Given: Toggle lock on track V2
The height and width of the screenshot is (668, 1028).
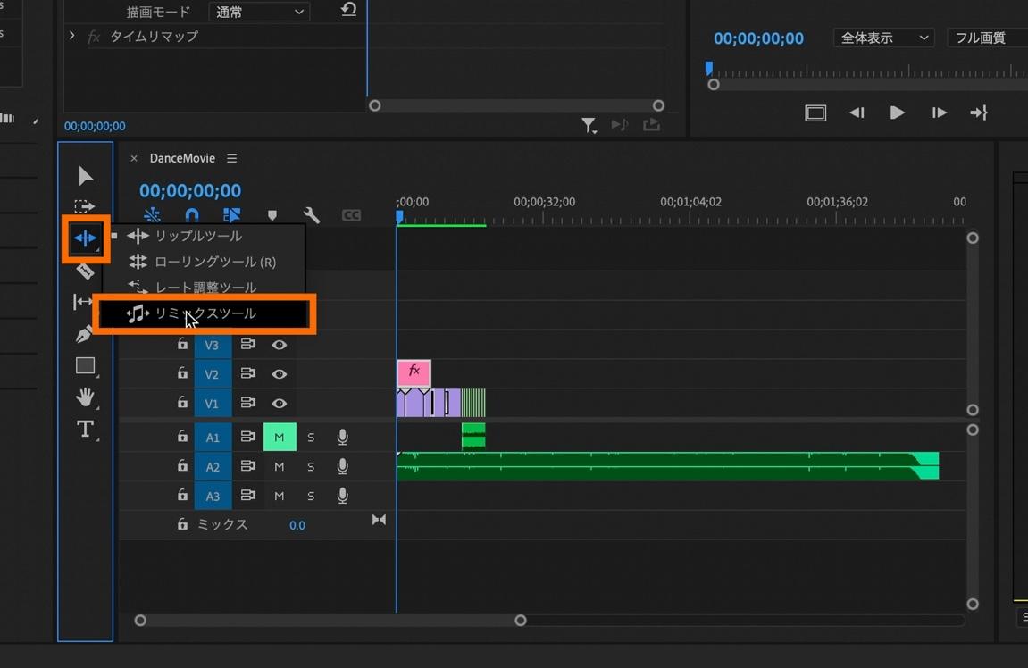Looking at the screenshot, I should click(182, 373).
